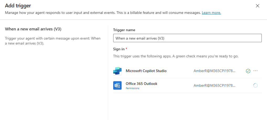
Task: Close the Add trigger dialog
Action: coord(258,6)
